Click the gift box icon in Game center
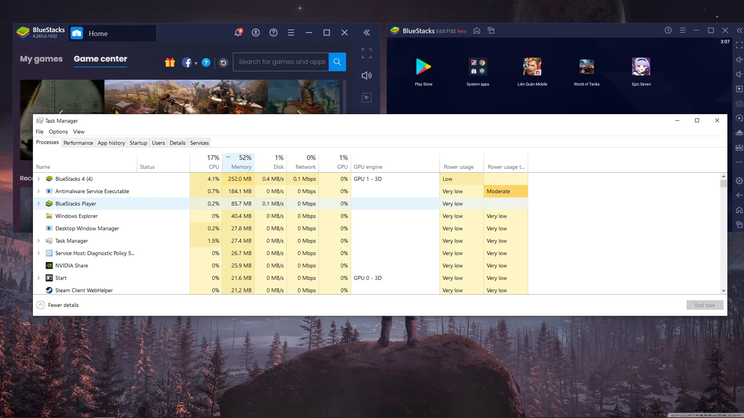This screenshot has width=744, height=418. click(170, 62)
